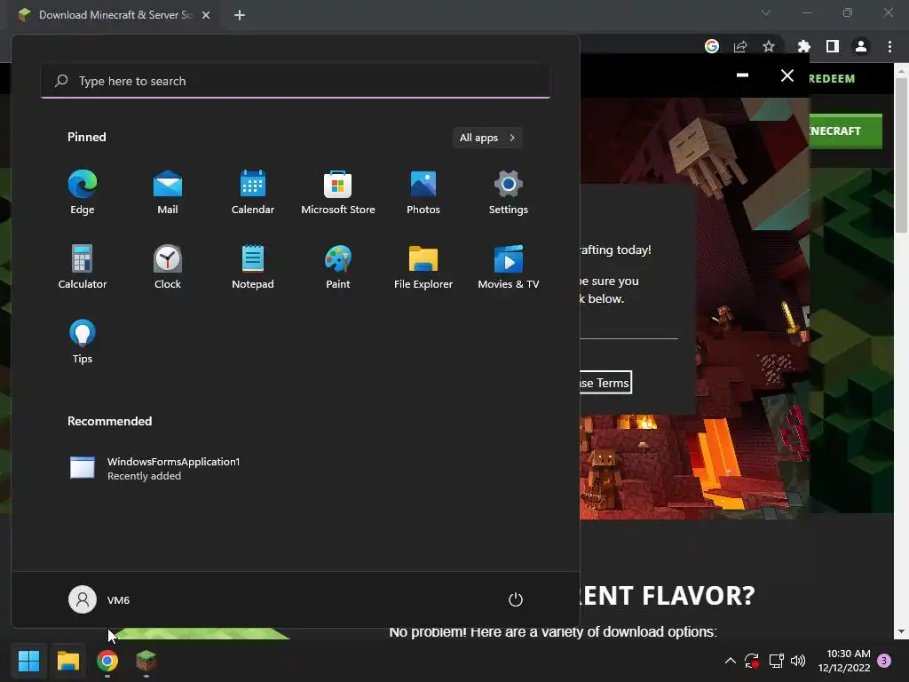
Task: Open the Tips app
Action: (x=83, y=342)
